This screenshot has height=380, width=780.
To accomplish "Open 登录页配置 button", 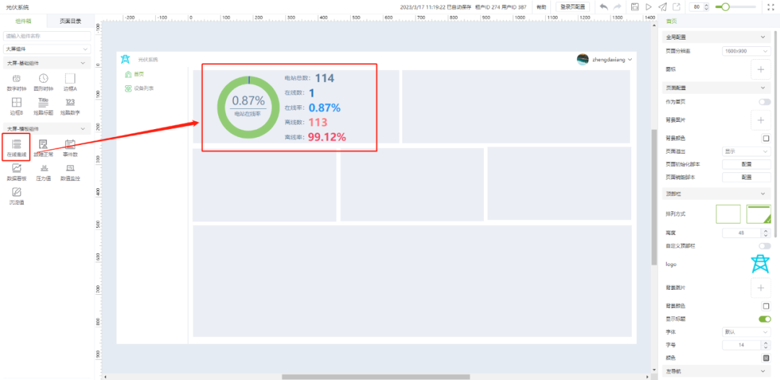I will click(572, 7).
